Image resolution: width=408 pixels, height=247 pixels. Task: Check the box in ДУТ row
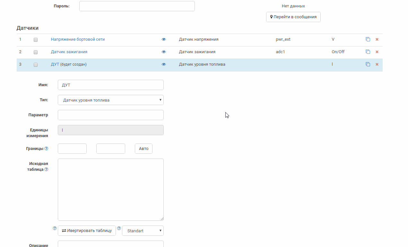click(36, 65)
